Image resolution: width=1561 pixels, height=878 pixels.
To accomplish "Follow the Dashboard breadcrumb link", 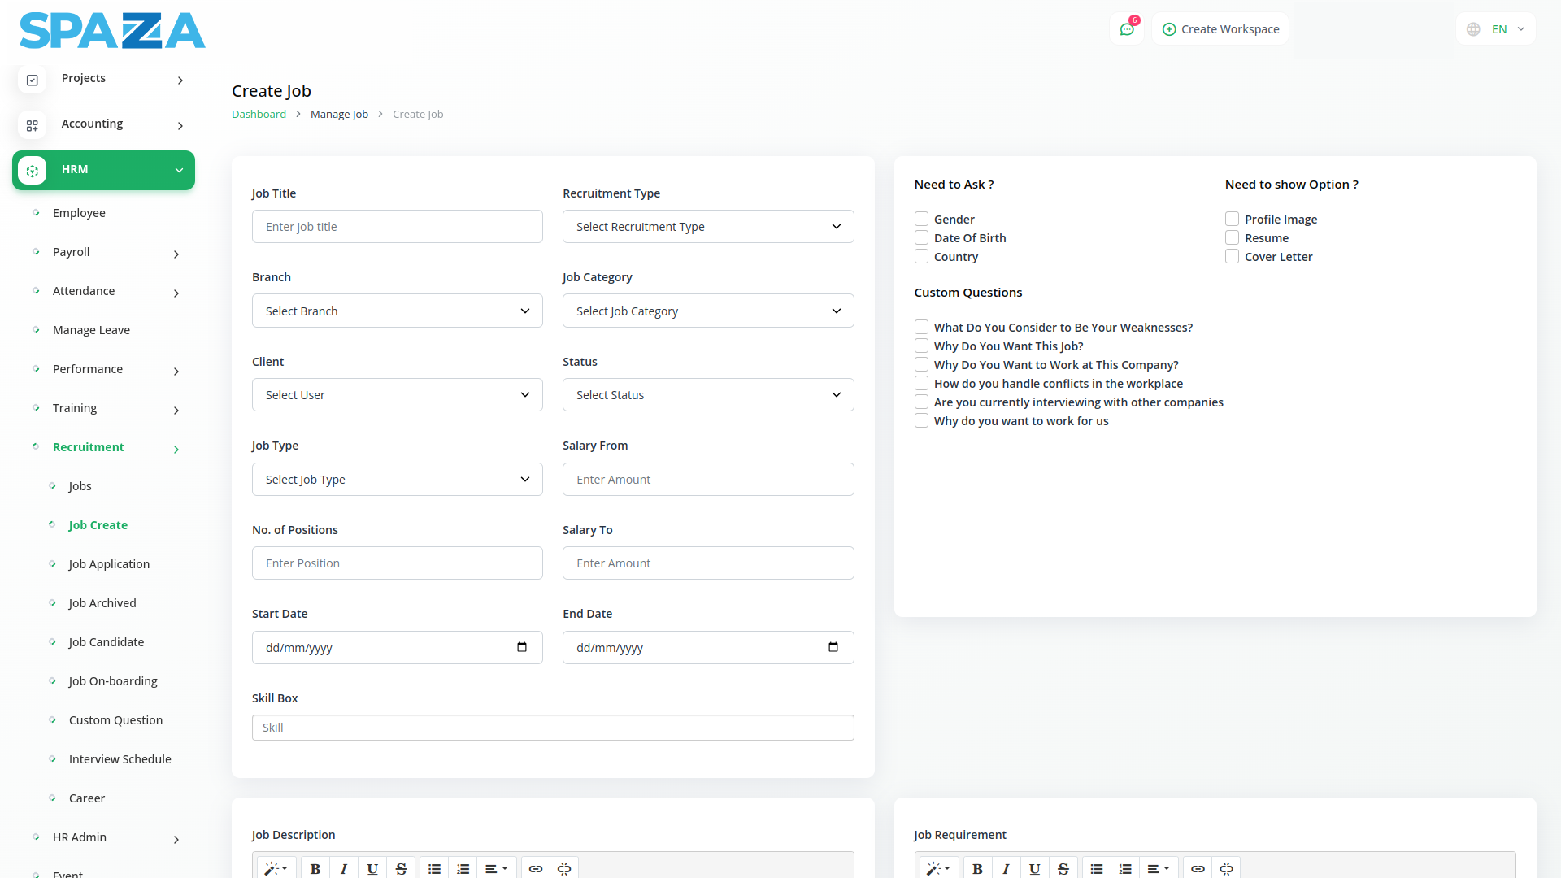I will click(259, 115).
